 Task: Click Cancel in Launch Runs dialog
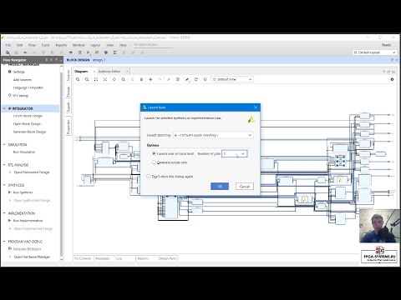click(245, 187)
